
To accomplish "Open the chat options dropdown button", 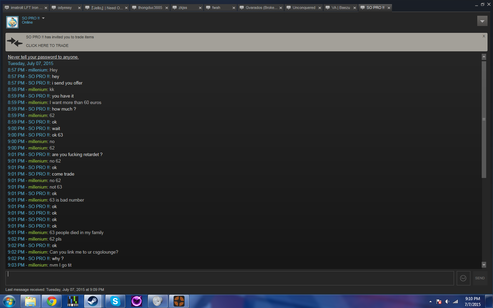I will click(x=482, y=21).
